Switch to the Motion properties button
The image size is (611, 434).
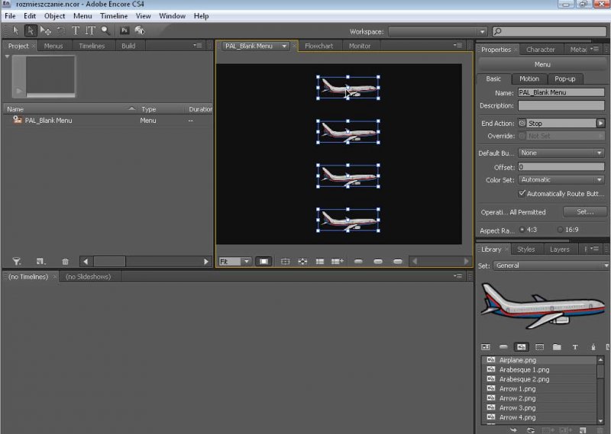(x=529, y=79)
